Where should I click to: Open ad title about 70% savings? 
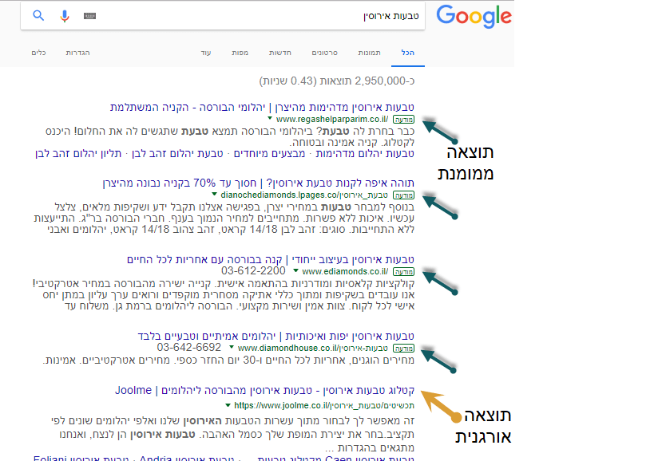258,183
